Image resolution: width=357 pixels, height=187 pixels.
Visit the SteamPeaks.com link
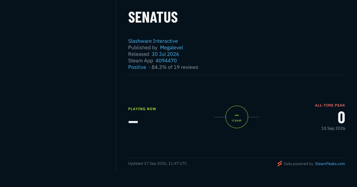pyautogui.click(x=330, y=164)
